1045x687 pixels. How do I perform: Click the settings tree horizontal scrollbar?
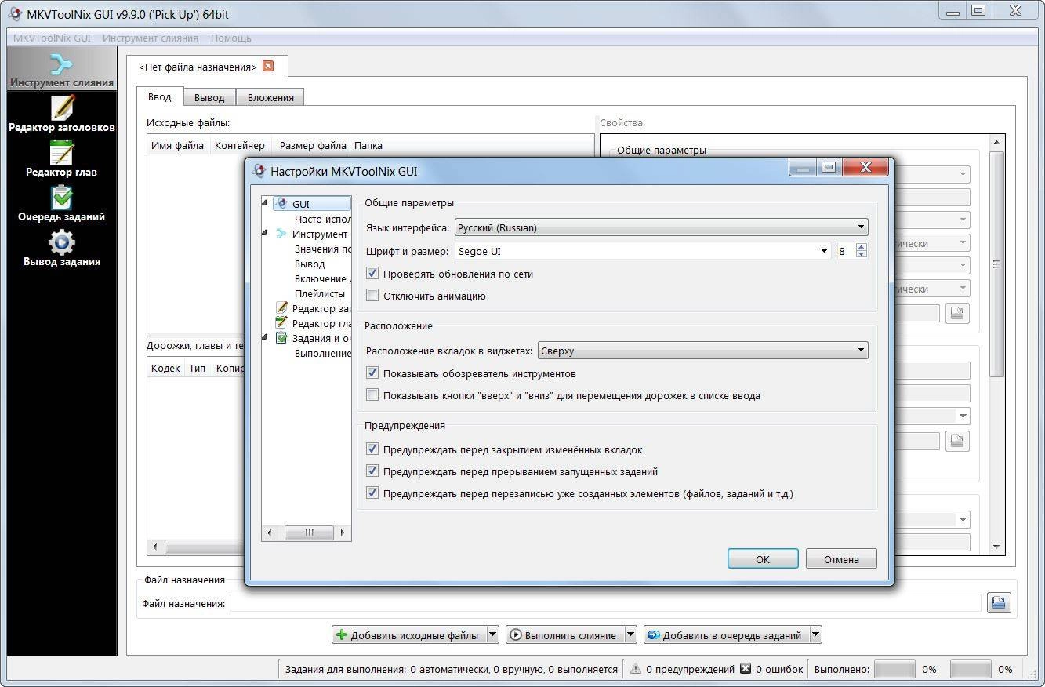(307, 533)
